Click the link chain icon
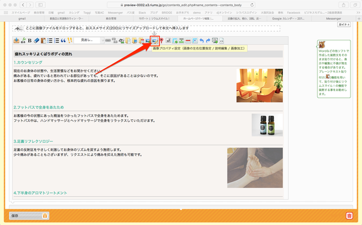The width and height of the screenshot is (362, 225). click(108, 40)
